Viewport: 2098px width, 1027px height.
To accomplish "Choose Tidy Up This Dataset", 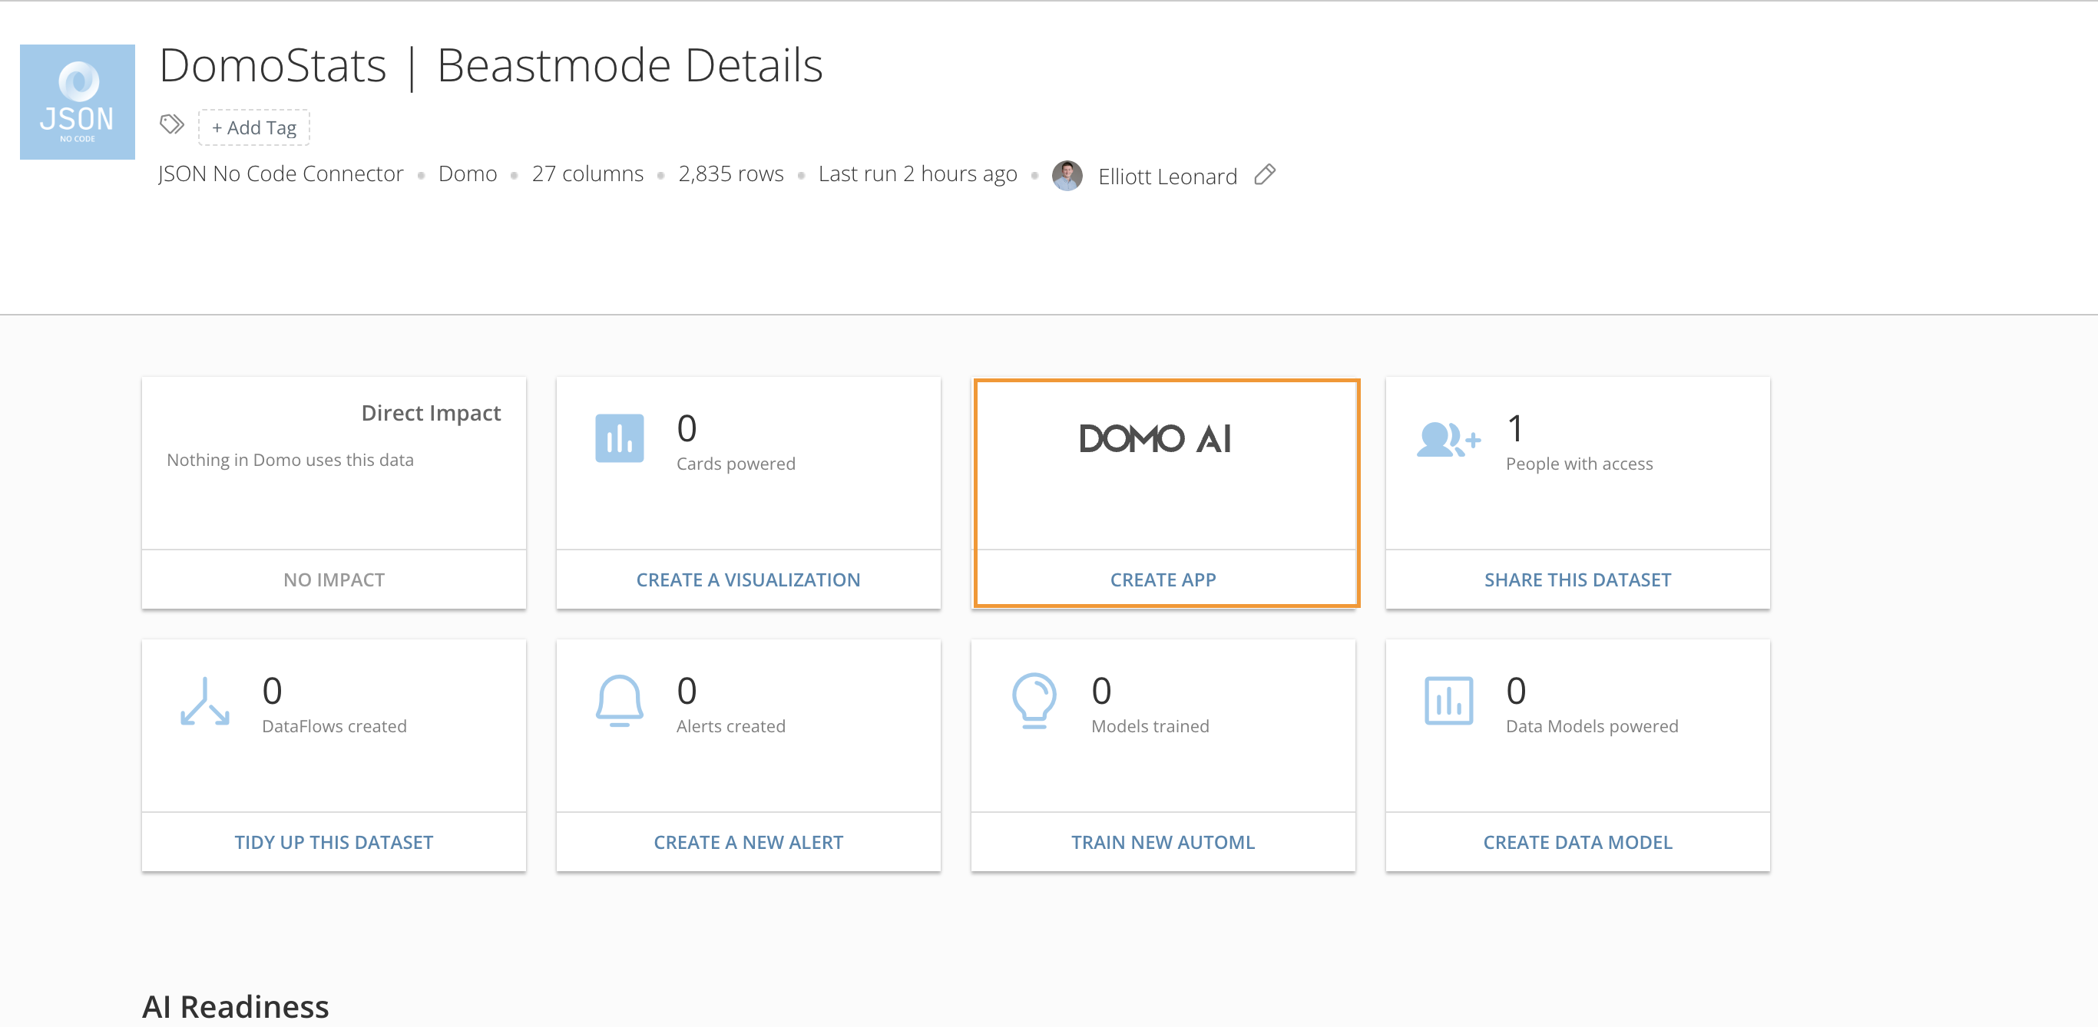I will tap(333, 842).
